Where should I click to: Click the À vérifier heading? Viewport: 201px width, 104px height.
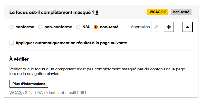pyautogui.click(x=19, y=59)
